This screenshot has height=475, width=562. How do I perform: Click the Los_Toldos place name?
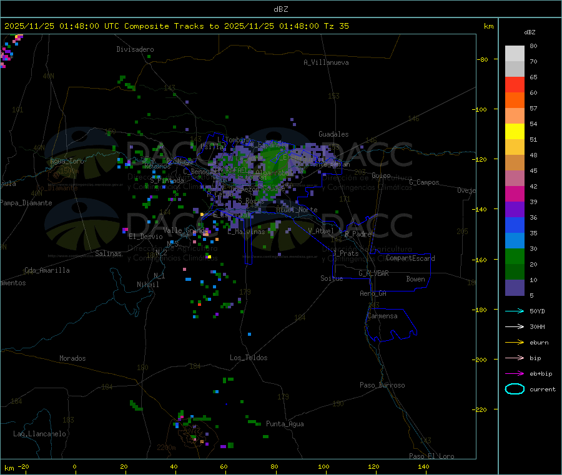tap(249, 358)
